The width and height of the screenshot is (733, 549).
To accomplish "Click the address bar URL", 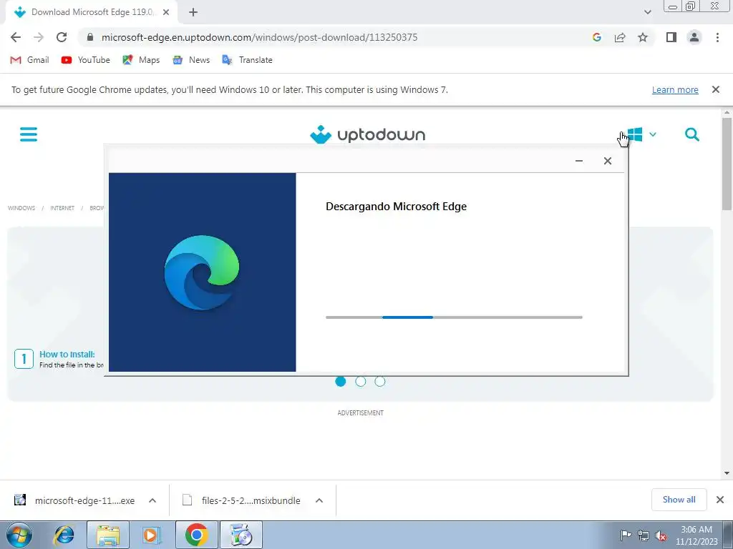I will [259, 37].
